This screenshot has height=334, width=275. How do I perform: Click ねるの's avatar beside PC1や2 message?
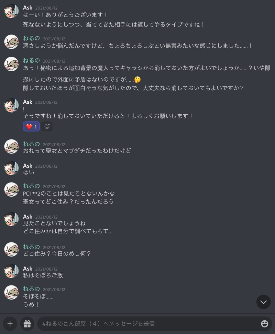tap(11, 190)
